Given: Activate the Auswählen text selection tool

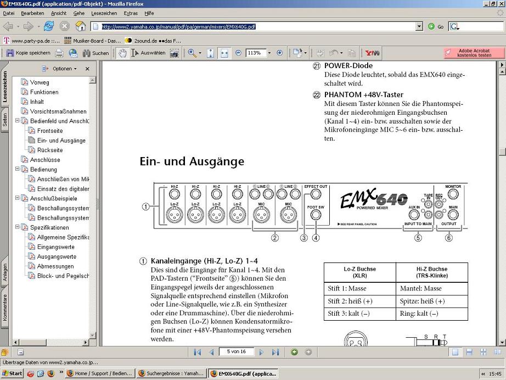Looking at the screenshot, I should [x=148, y=53].
